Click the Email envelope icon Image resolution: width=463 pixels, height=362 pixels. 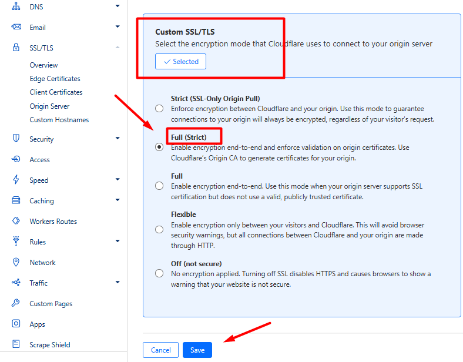click(16, 27)
